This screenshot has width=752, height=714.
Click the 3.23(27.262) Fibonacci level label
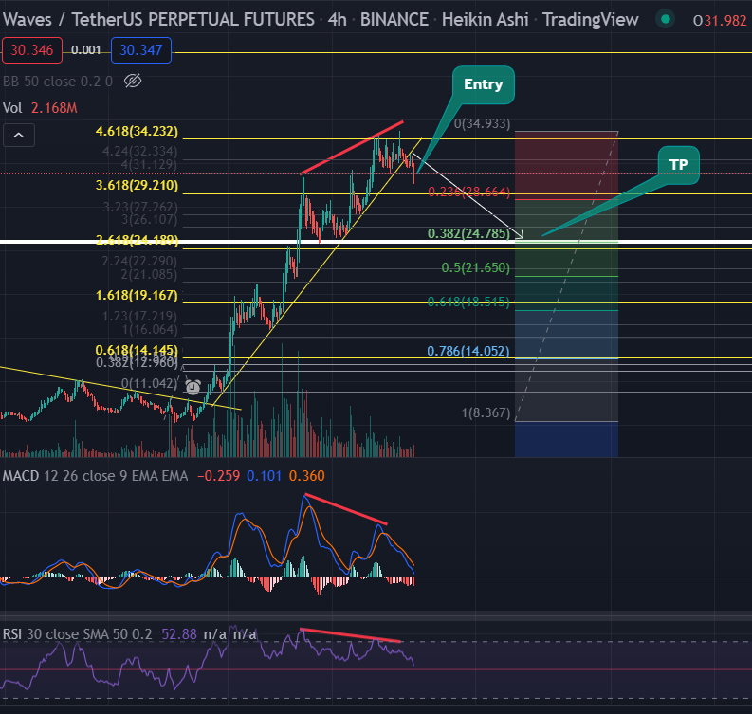pyautogui.click(x=140, y=207)
